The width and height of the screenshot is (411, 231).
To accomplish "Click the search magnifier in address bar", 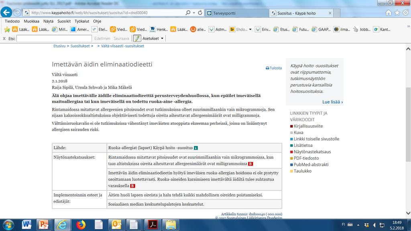I will (188, 12).
